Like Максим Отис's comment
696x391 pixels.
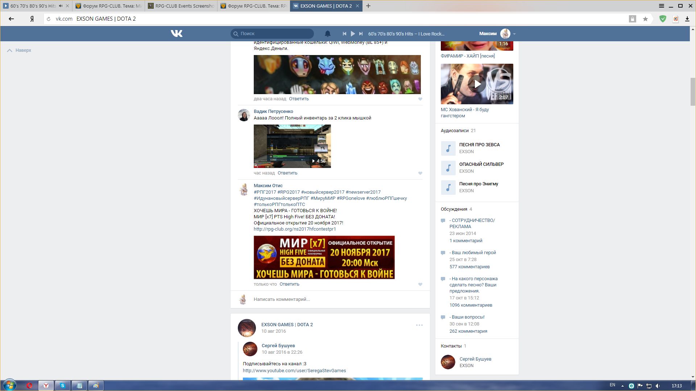pyautogui.click(x=420, y=284)
